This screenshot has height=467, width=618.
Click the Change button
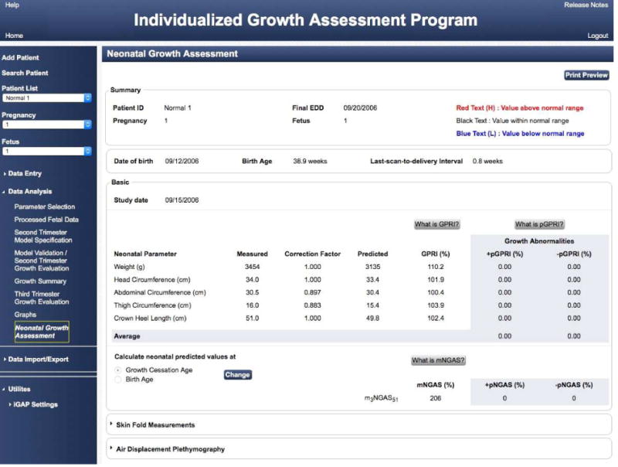click(x=237, y=375)
